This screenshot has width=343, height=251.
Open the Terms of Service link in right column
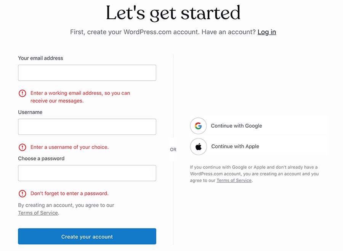click(234, 181)
